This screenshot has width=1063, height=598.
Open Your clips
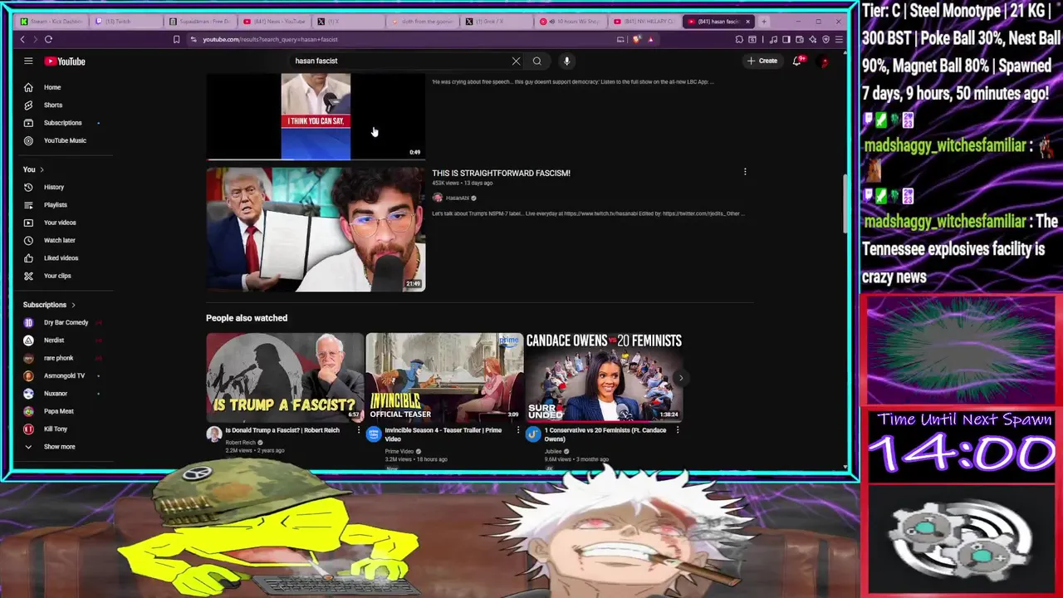(x=57, y=276)
